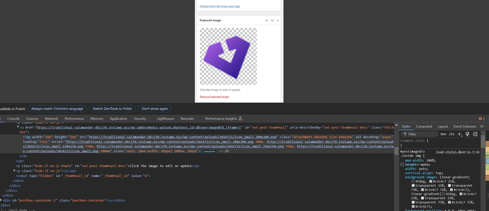Expand the postbox-container-2 div node
The height and width of the screenshot is (211, 489).
[1, 200]
